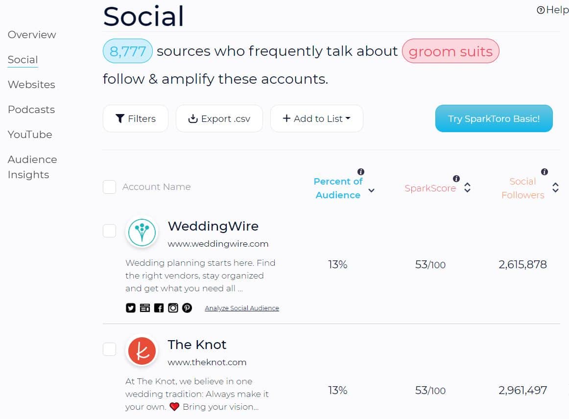Click the WeddingWire logo thumbnail
Viewport: 569px width, 419px height.
(x=142, y=232)
